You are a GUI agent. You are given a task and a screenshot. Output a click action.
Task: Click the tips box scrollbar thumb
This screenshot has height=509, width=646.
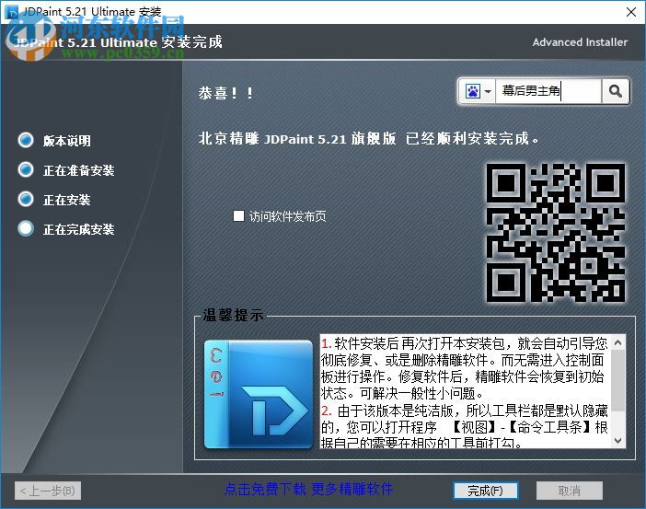pyautogui.click(x=617, y=380)
